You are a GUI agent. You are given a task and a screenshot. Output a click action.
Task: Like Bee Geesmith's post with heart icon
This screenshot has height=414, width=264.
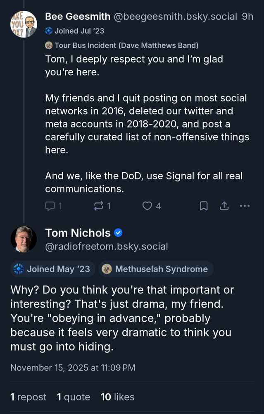pyautogui.click(x=147, y=206)
